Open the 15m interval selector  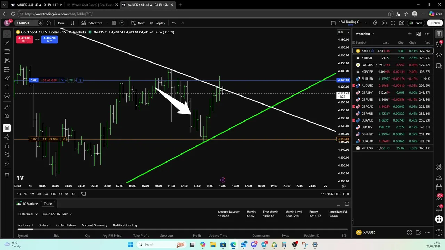click(61, 23)
